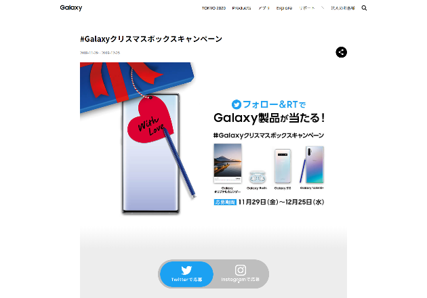Switch to Instagramで応募 entry option
This screenshot has width=427, height=298.
240,274
